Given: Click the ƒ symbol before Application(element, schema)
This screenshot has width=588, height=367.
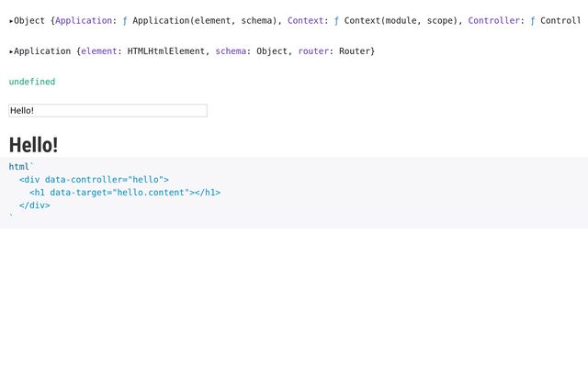Looking at the screenshot, I should click(125, 20).
